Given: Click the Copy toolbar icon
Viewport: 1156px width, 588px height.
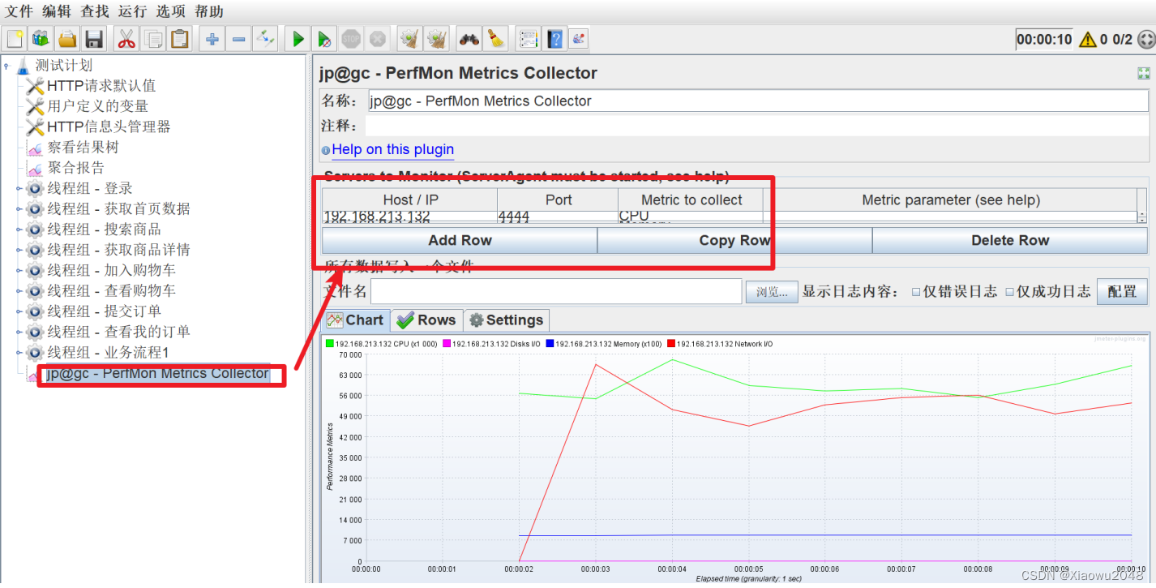Looking at the screenshot, I should (153, 38).
